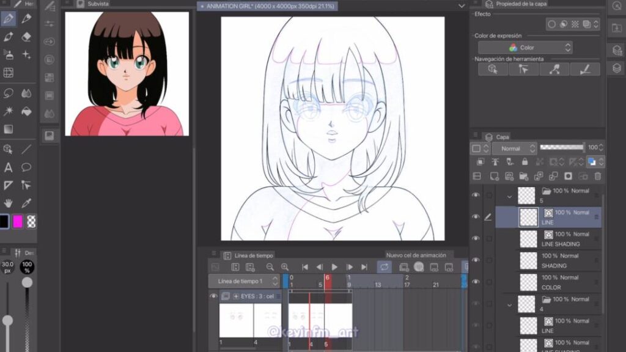626x352 pixels.
Task: Zoom in the timeline
Action: click(x=285, y=267)
